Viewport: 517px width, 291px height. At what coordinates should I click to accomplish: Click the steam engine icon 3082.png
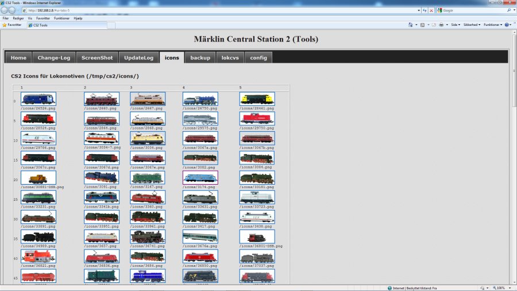200,158
